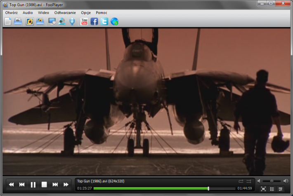Open the Audio menu
The width and height of the screenshot is (293, 196).
point(28,13)
